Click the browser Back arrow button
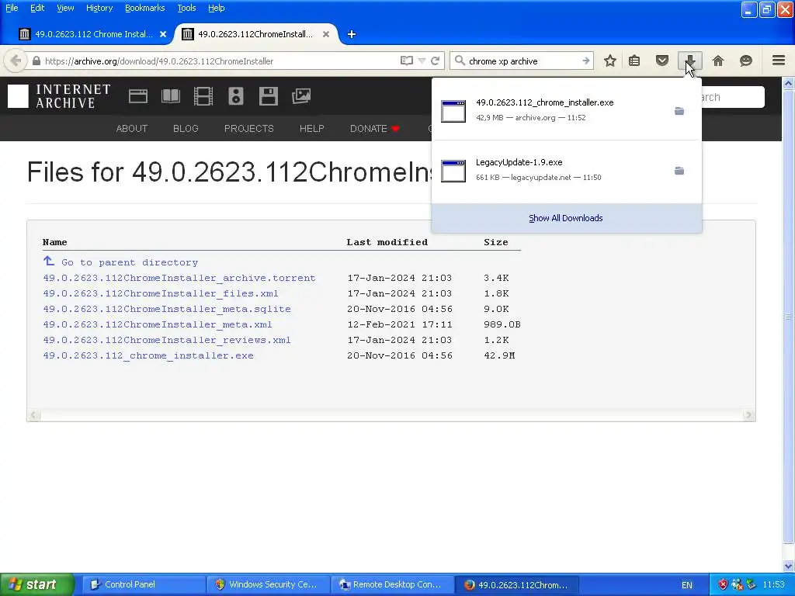The width and height of the screenshot is (795, 596). (x=16, y=61)
